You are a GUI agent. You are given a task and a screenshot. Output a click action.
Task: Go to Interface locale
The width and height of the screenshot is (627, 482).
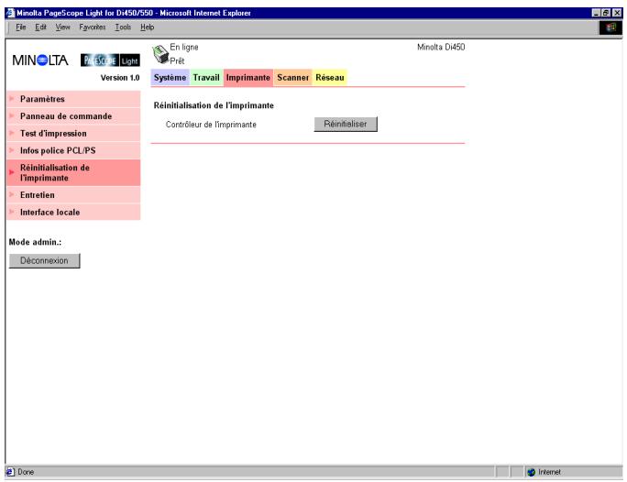click(x=73, y=212)
